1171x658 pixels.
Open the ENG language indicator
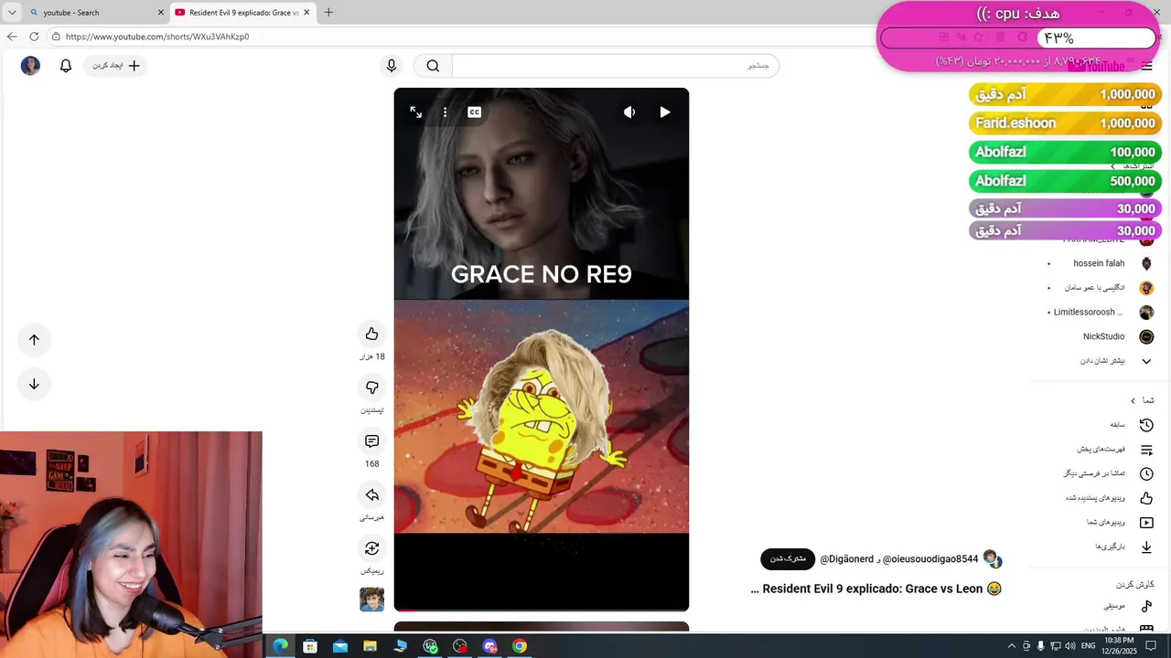pos(1088,646)
